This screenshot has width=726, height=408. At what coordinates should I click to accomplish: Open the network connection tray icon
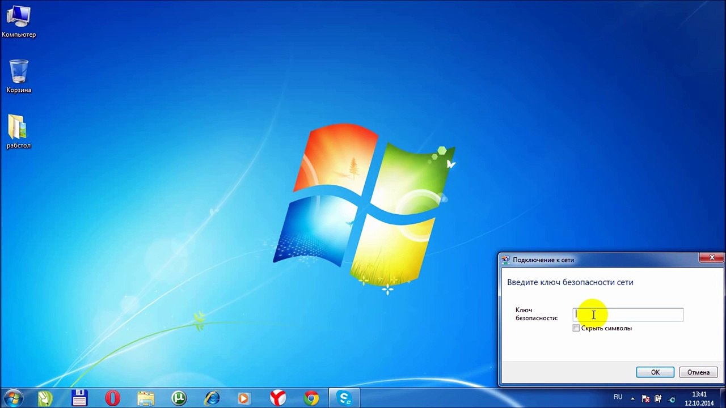[x=672, y=398]
